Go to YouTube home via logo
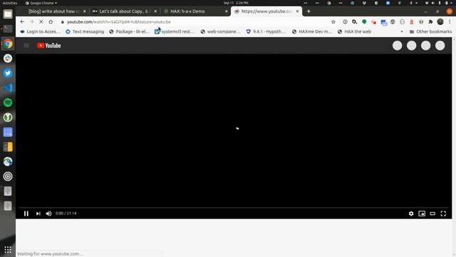Image resolution: width=456 pixels, height=257 pixels. (x=49, y=46)
